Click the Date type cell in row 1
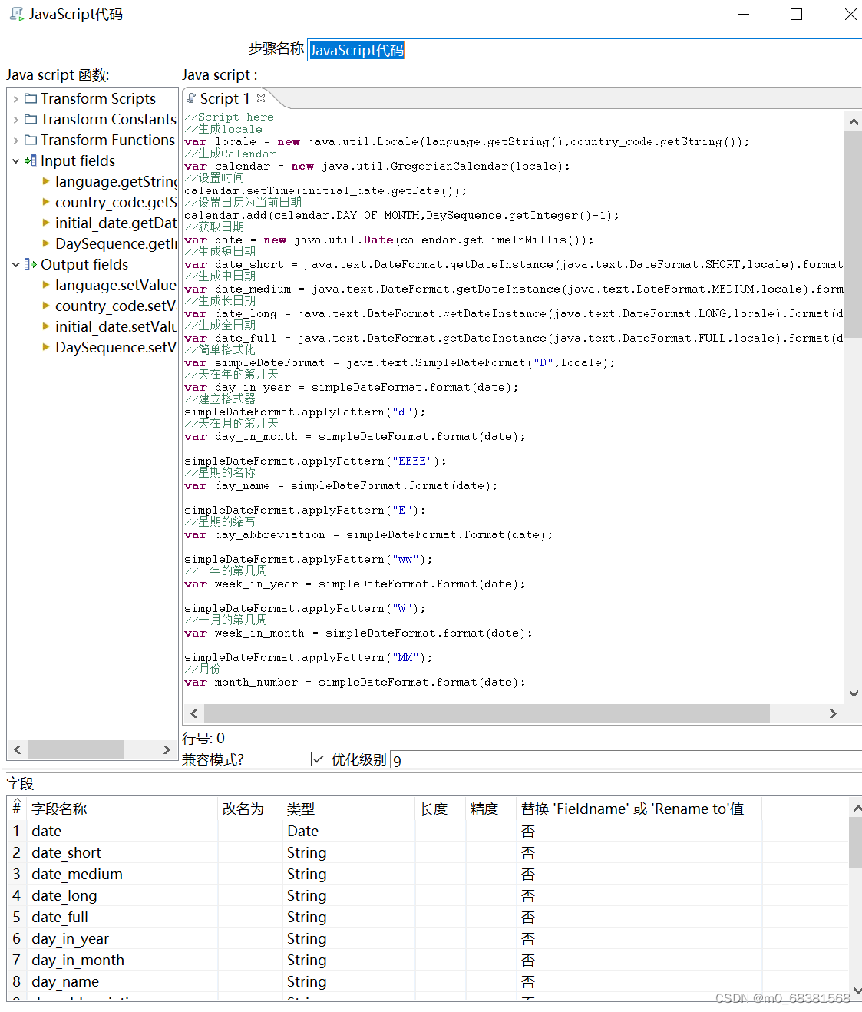The image size is (862, 1012). (348, 831)
